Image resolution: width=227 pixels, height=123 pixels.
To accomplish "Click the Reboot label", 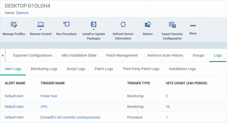I will [148, 34].
